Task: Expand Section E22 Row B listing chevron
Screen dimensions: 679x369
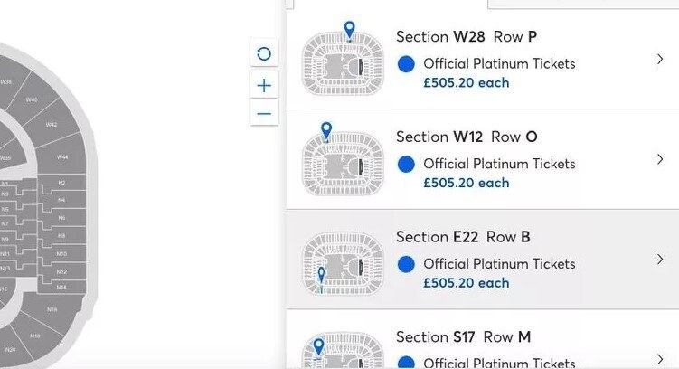Action: click(659, 260)
